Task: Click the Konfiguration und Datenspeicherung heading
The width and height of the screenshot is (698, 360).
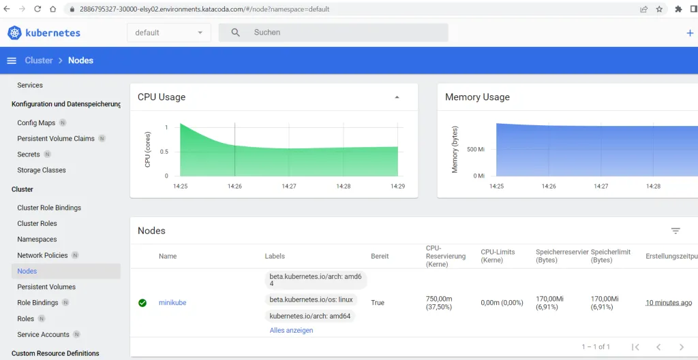Action: [66, 104]
